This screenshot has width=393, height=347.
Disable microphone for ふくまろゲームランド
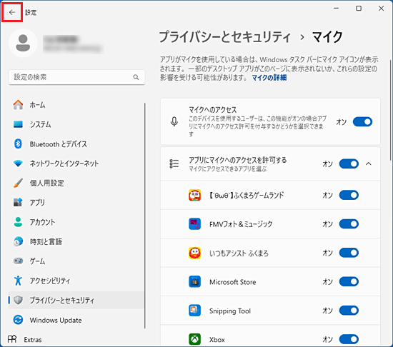[x=349, y=195]
